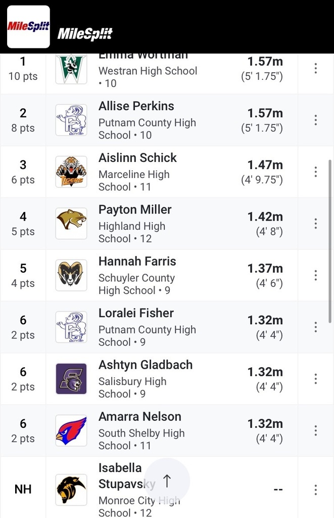334x518 pixels.
Task: Open Loralei Fisher athlete profile
Action: pos(136,313)
